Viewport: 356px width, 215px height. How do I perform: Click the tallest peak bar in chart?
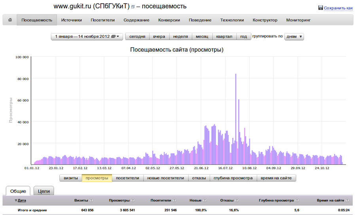coord(236,118)
